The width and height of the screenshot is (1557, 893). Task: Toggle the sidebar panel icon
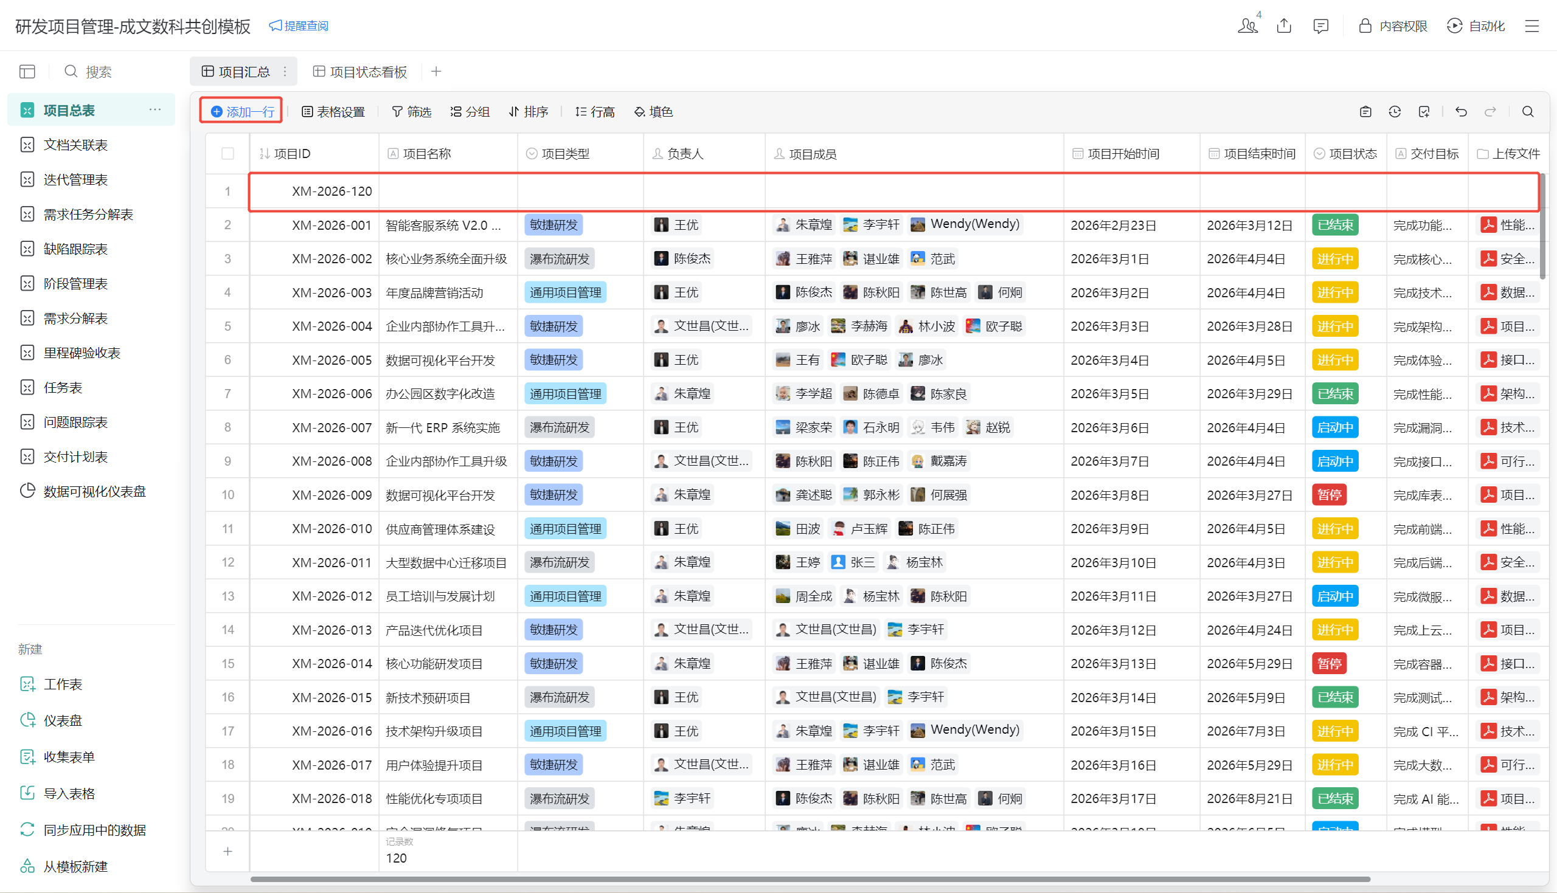(x=27, y=72)
